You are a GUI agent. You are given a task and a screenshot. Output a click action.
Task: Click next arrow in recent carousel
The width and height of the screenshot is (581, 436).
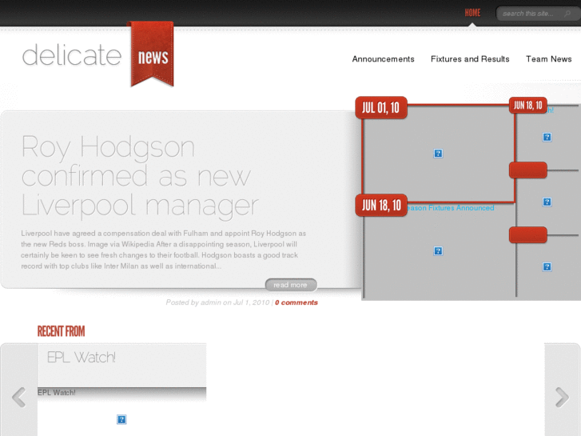[x=562, y=398]
